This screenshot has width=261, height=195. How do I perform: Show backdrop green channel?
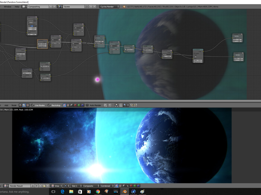pyautogui.click(x=79, y=105)
